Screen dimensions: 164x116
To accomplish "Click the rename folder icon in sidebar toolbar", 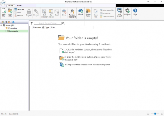I will coord(6,22).
